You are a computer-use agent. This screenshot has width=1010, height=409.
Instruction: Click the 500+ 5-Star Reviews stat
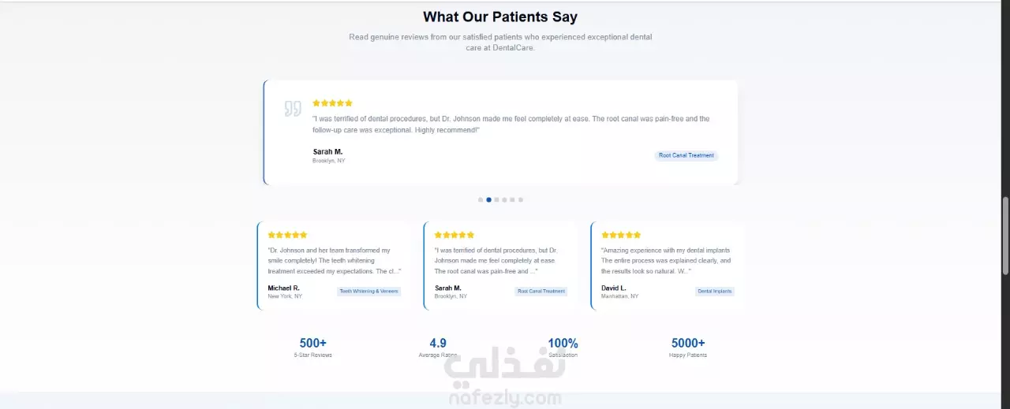click(313, 348)
